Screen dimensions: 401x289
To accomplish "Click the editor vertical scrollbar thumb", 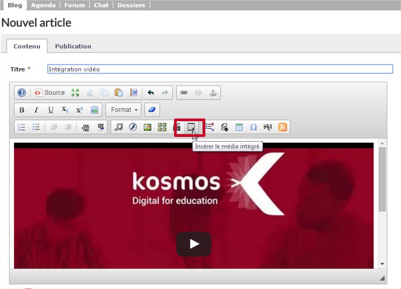I will (x=382, y=179).
